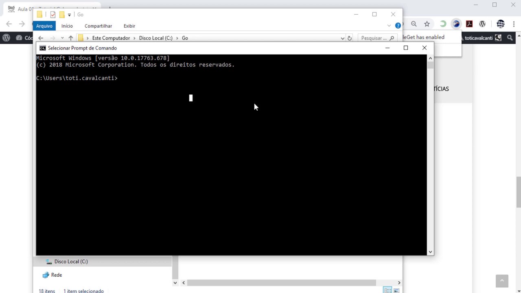Click the toticavalcanti user avatar in admin bar
The height and width of the screenshot is (293, 521).
click(498, 38)
